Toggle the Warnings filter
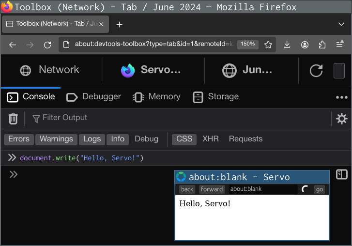This screenshot has height=246, width=352. click(x=56, y=139)
